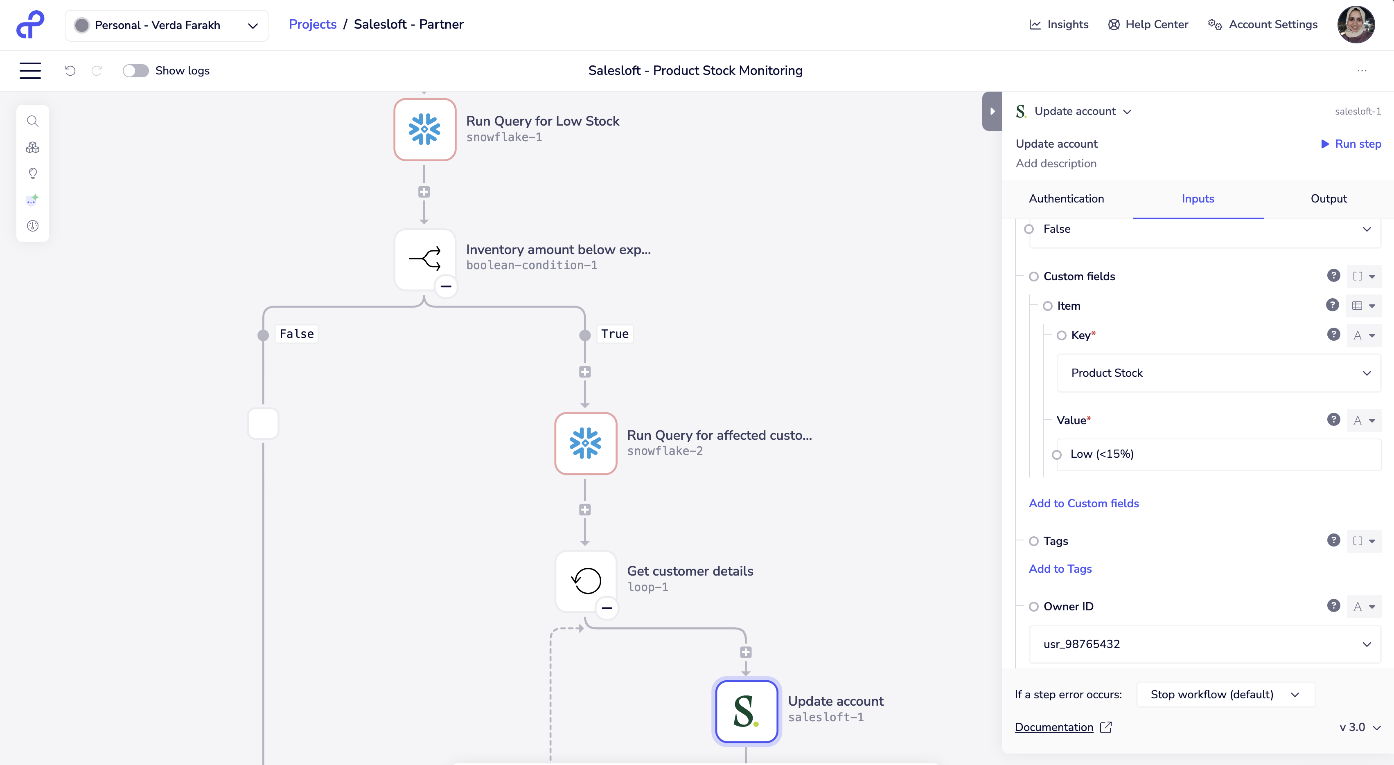Click the user profile avatar
1394x765 pixels.
[1356, 25]
